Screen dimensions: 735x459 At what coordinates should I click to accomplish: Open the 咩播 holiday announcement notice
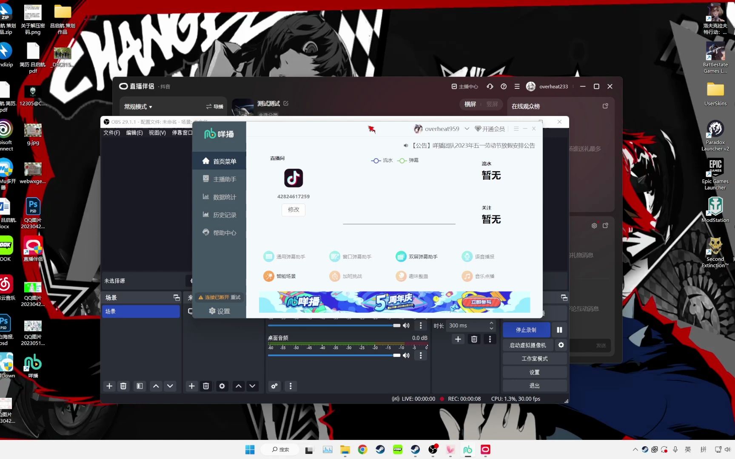pos(470,145)
